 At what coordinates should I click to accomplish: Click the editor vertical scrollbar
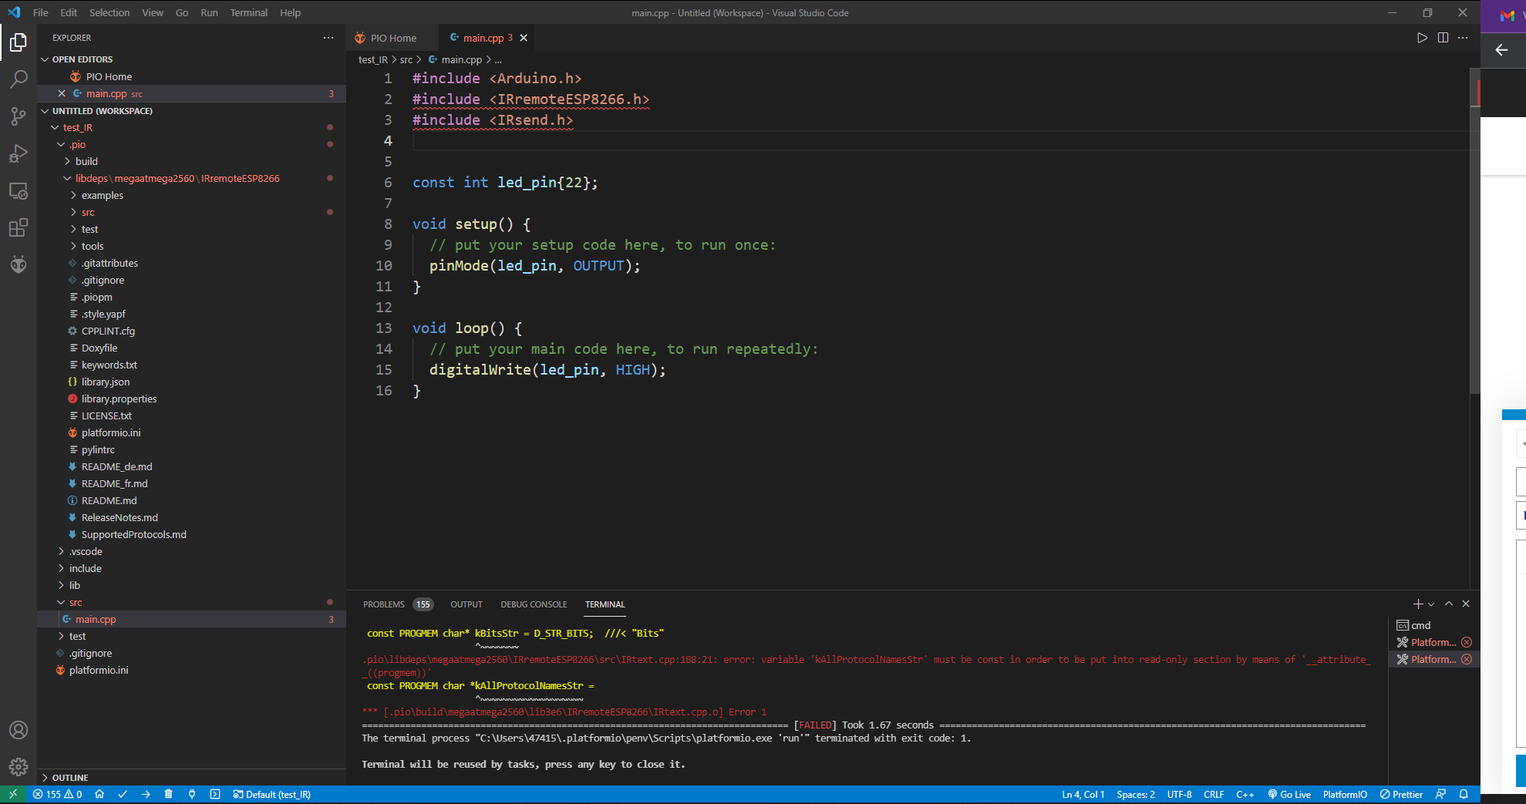pos(1474,231)
